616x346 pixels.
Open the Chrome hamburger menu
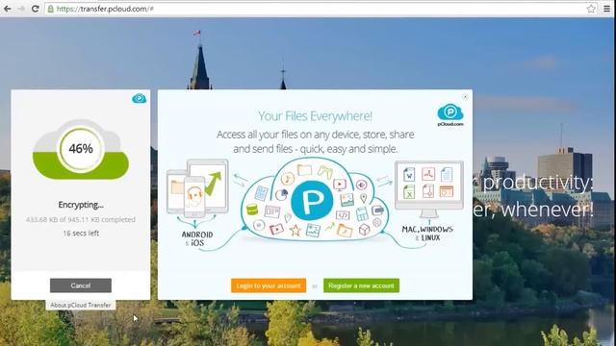(x=607, y=9)
